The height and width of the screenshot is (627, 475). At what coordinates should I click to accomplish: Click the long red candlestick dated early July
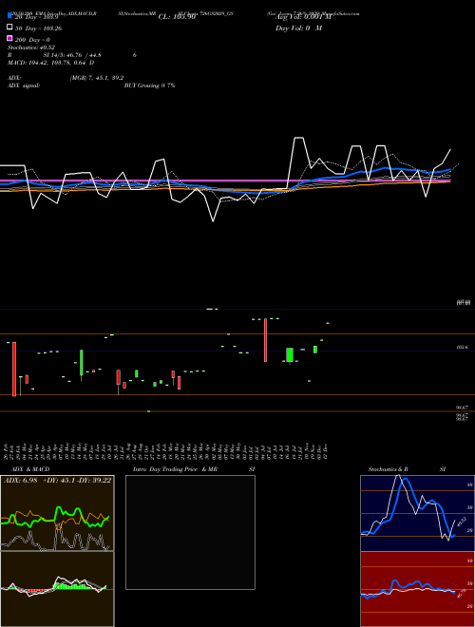click(265, 340)
